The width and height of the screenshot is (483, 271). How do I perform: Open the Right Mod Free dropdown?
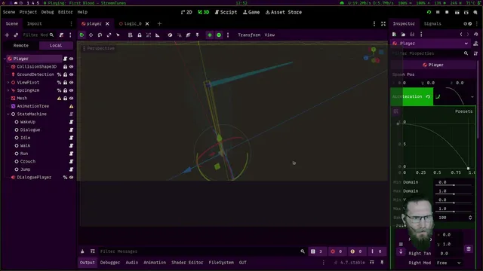point(449,263)
